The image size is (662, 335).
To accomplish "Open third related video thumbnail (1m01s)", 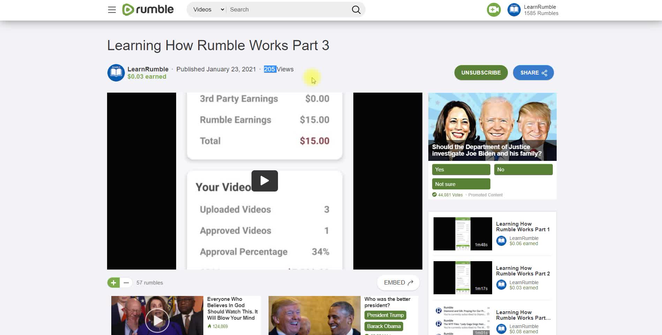I will tap(462, 320).
